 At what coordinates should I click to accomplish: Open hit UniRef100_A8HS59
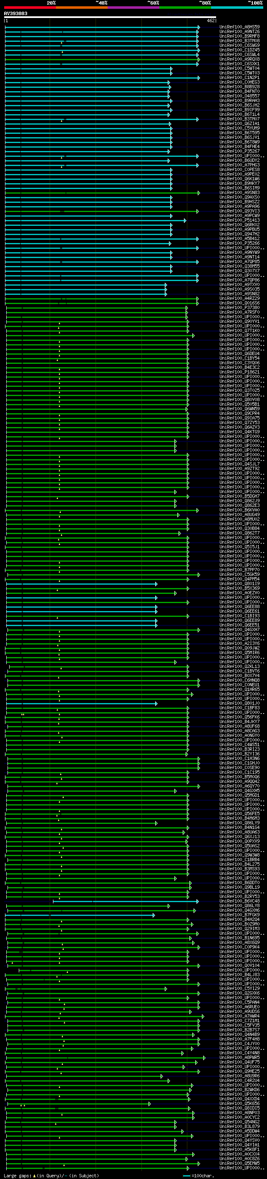point(239,27)
